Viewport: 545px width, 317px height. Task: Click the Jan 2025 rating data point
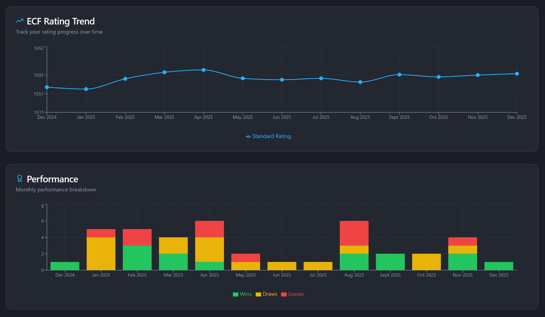(86, 89)
